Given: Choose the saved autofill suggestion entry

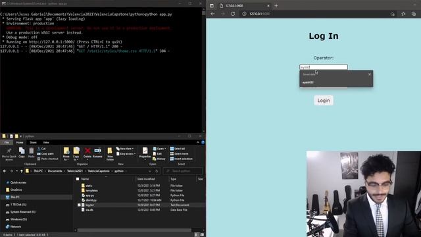Looking at the screenshot, I should point(336,82).
